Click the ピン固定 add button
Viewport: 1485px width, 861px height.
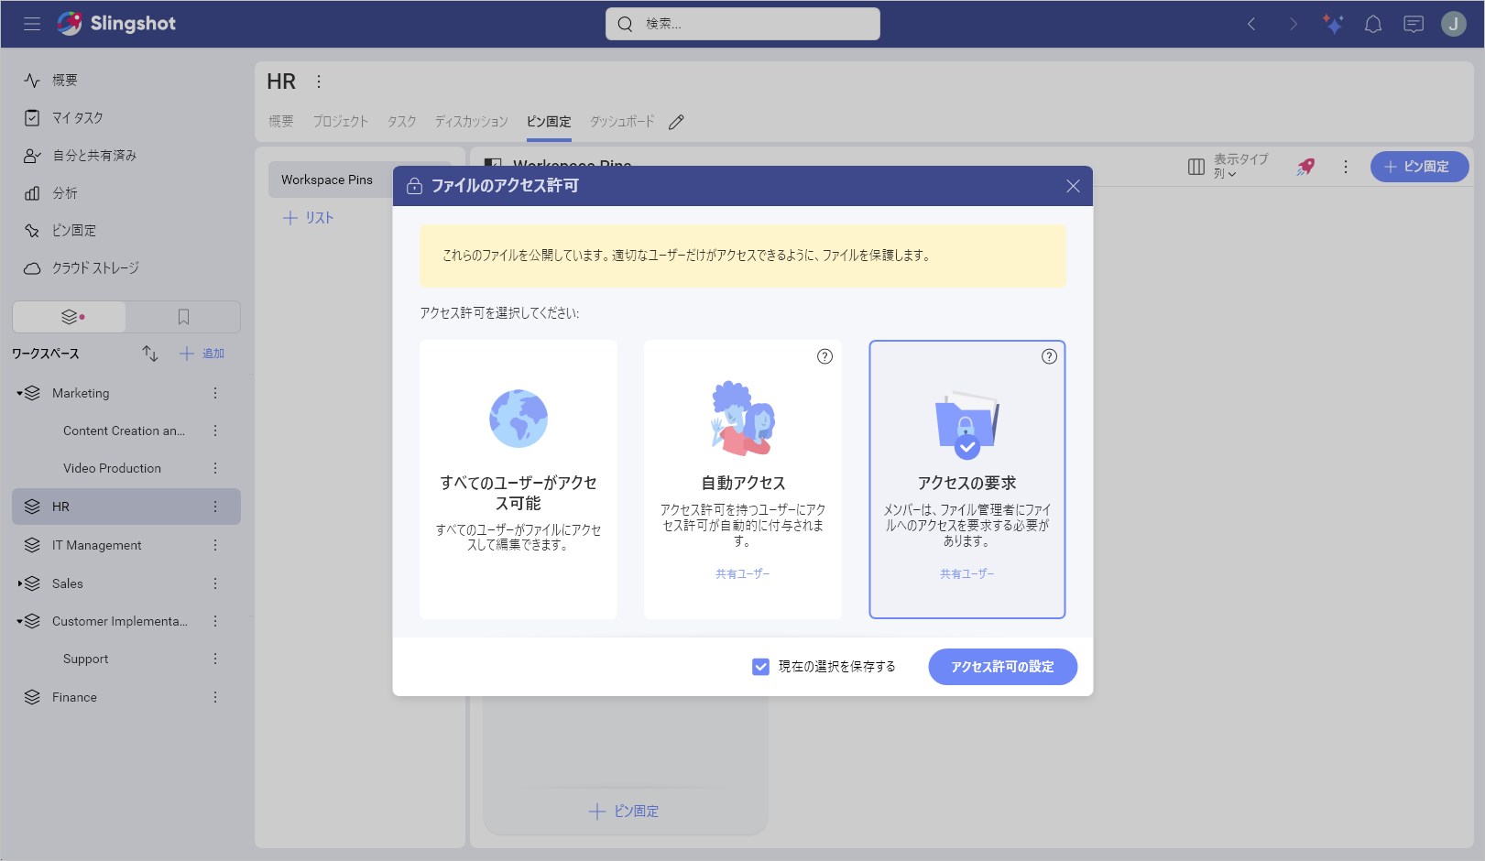(1419, 167)
